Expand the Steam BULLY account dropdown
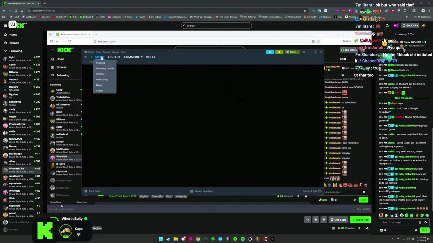Image resolution: width=433 pixels, height=243 pixels. [292, 52]
